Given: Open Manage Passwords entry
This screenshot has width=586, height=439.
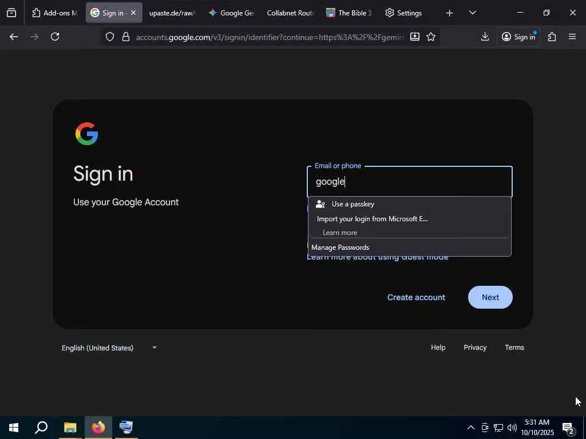Looking at the screenshot, I should (410, 248).
